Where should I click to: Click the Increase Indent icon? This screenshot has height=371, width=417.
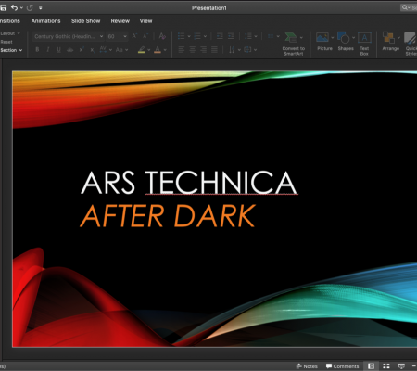click(231, 36)
